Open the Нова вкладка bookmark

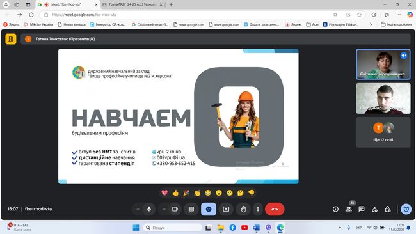(x=72, y=24)
